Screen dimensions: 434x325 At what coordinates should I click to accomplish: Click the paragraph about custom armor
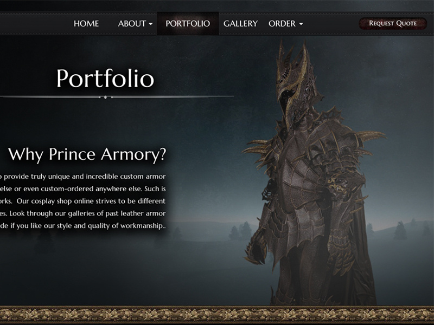tap(83, 201)
